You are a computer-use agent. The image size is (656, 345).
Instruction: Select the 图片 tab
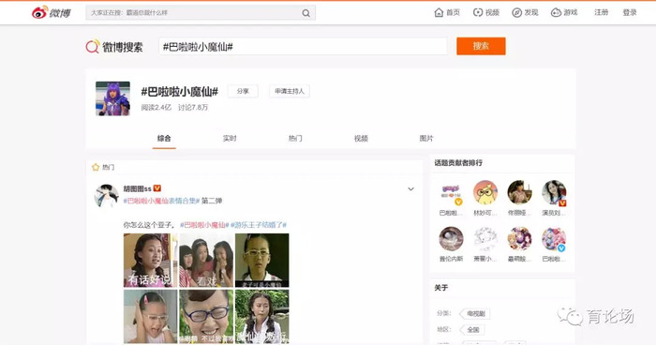click(x=426, y=138)
